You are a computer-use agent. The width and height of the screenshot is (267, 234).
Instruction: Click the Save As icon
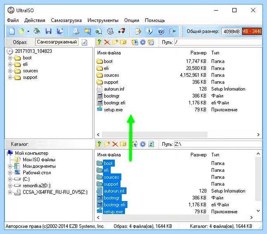tap(60, 31)
